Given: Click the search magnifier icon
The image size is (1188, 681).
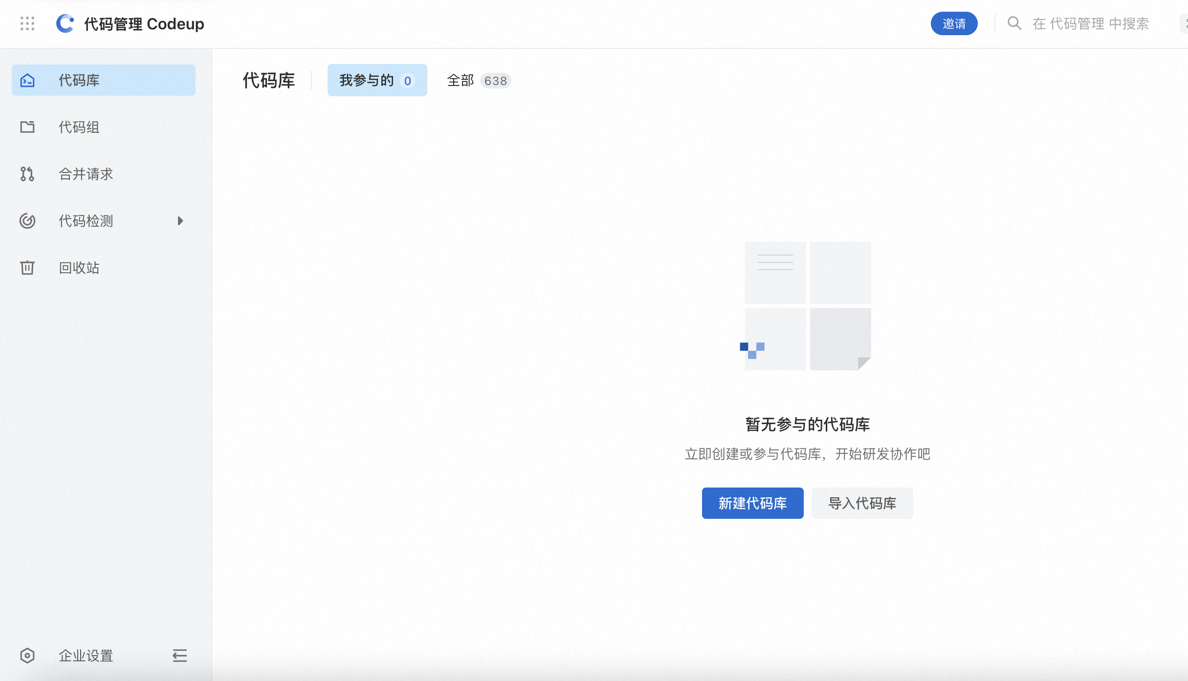Looking at the screenshot, I should click(1014, 23).
